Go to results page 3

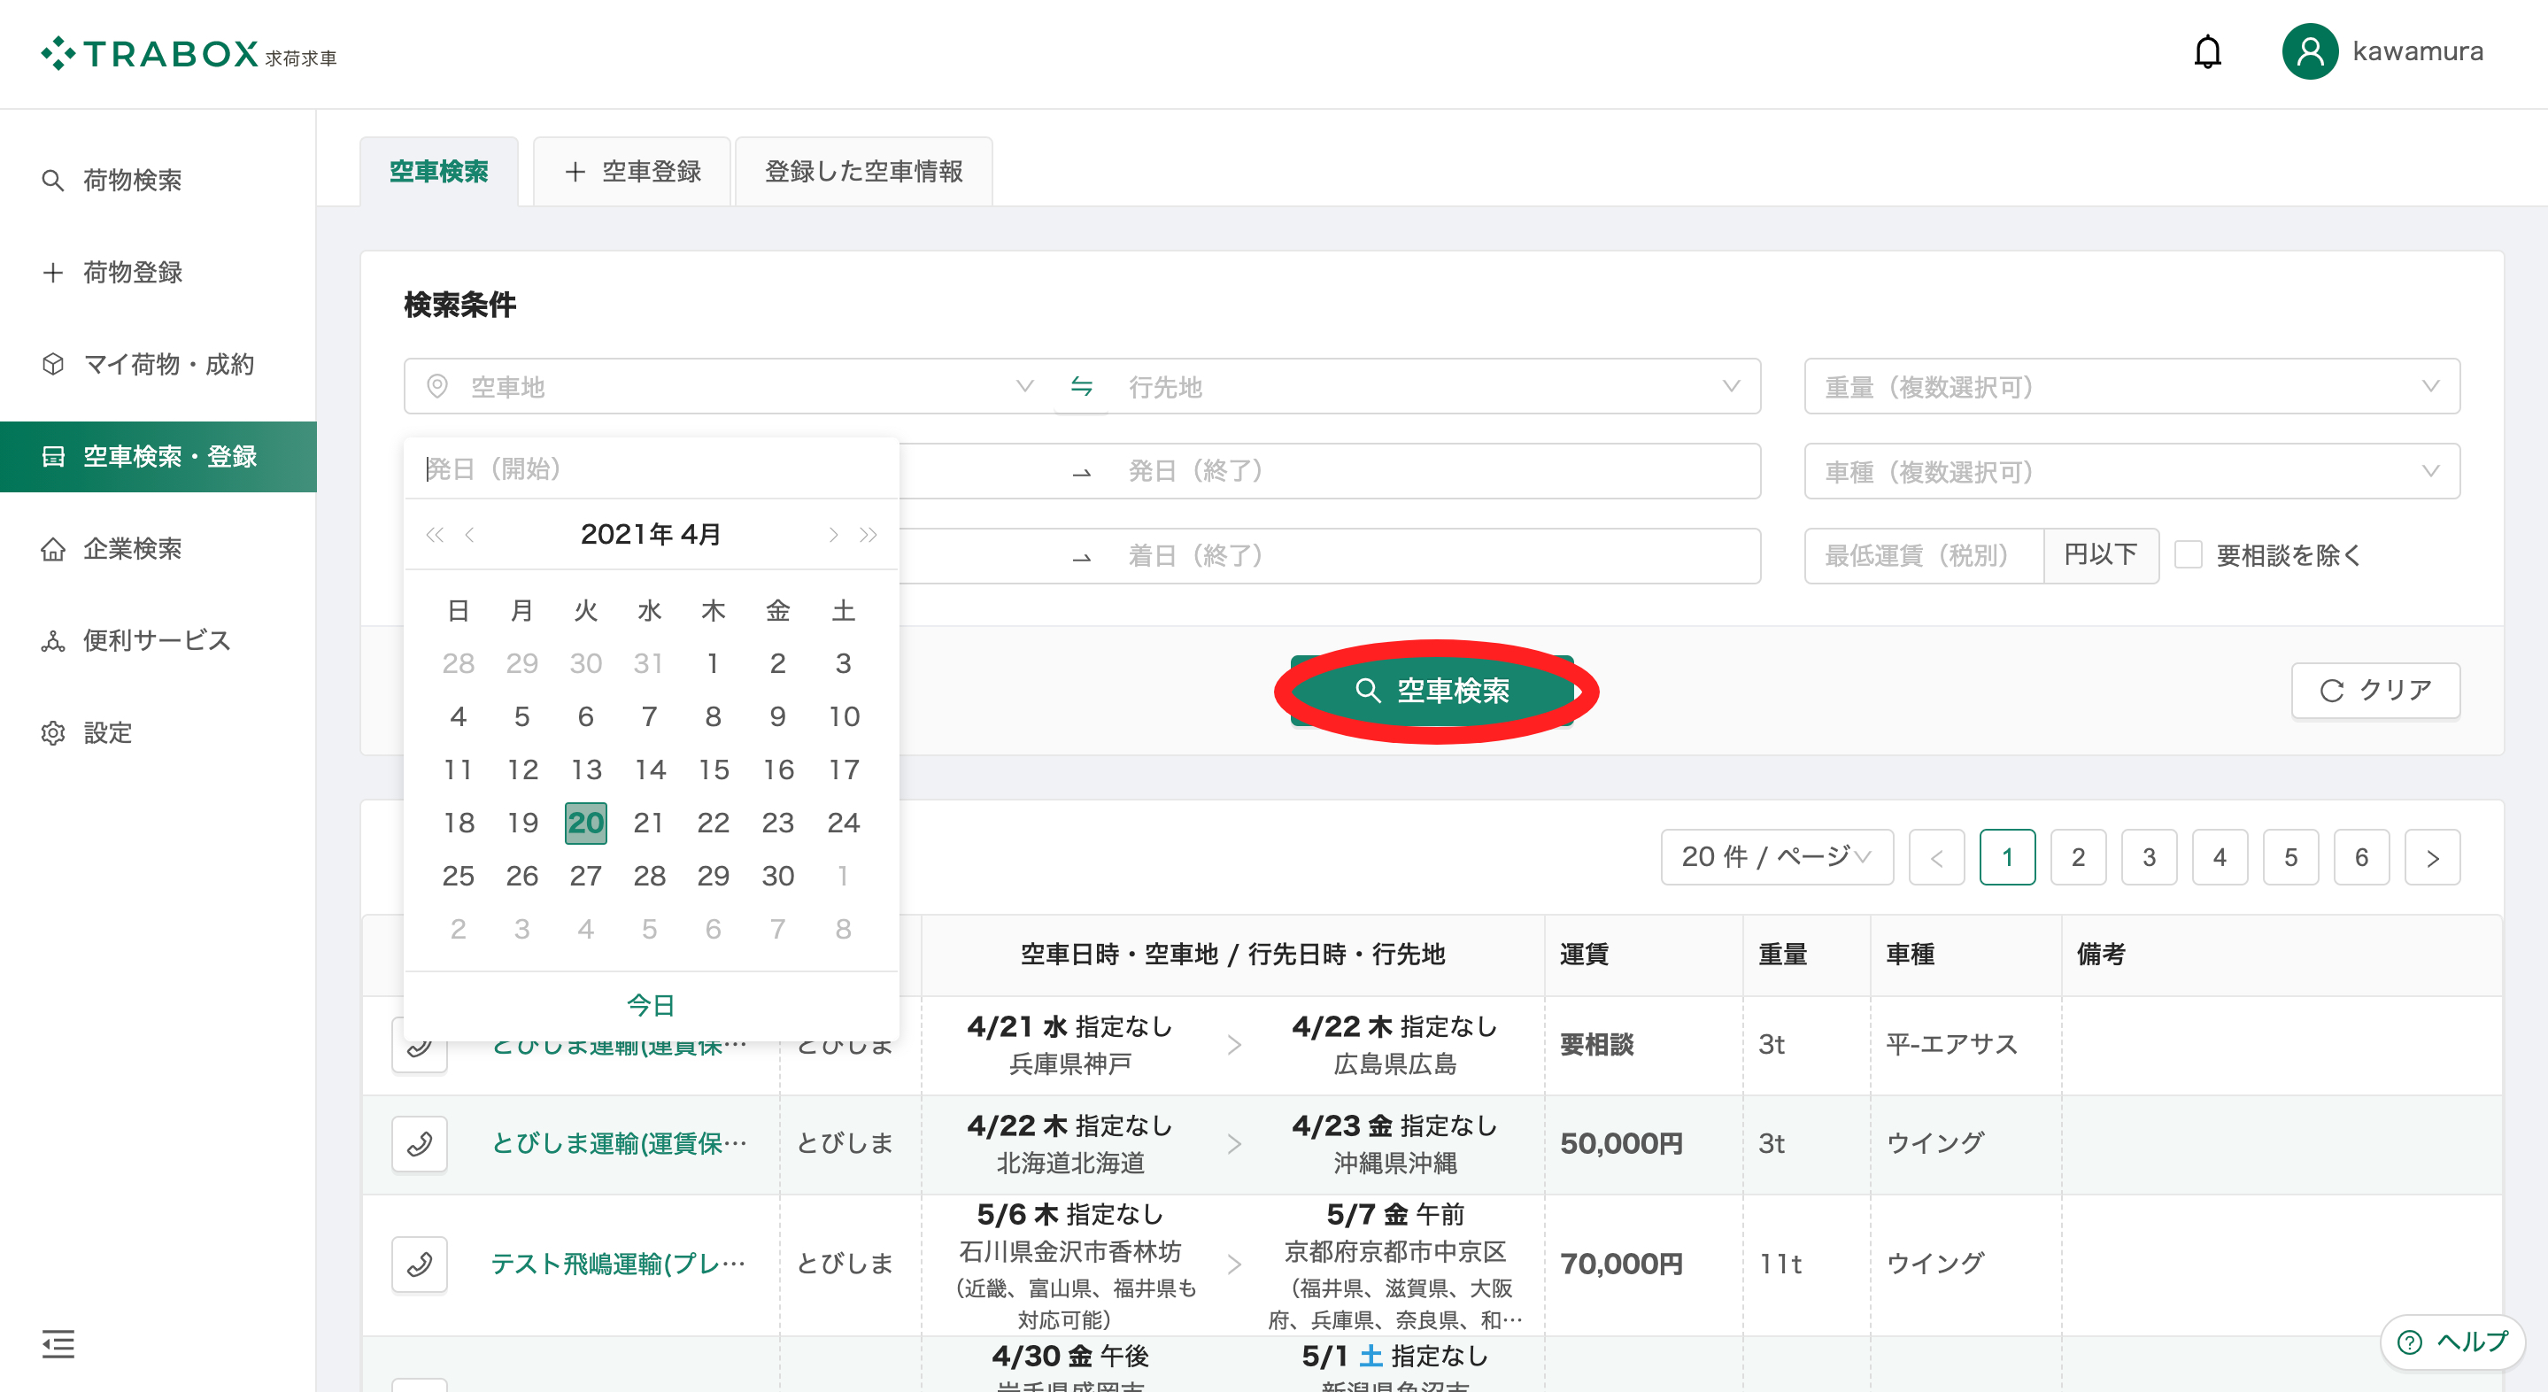click(2149, 857)
